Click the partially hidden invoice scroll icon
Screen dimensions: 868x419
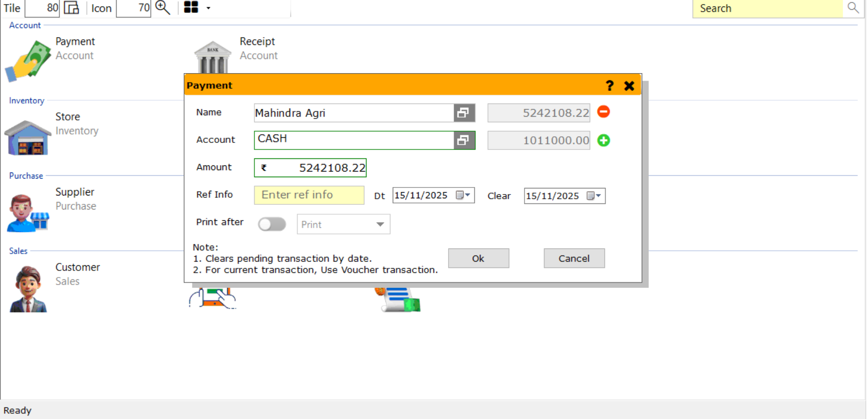[397, 299]
